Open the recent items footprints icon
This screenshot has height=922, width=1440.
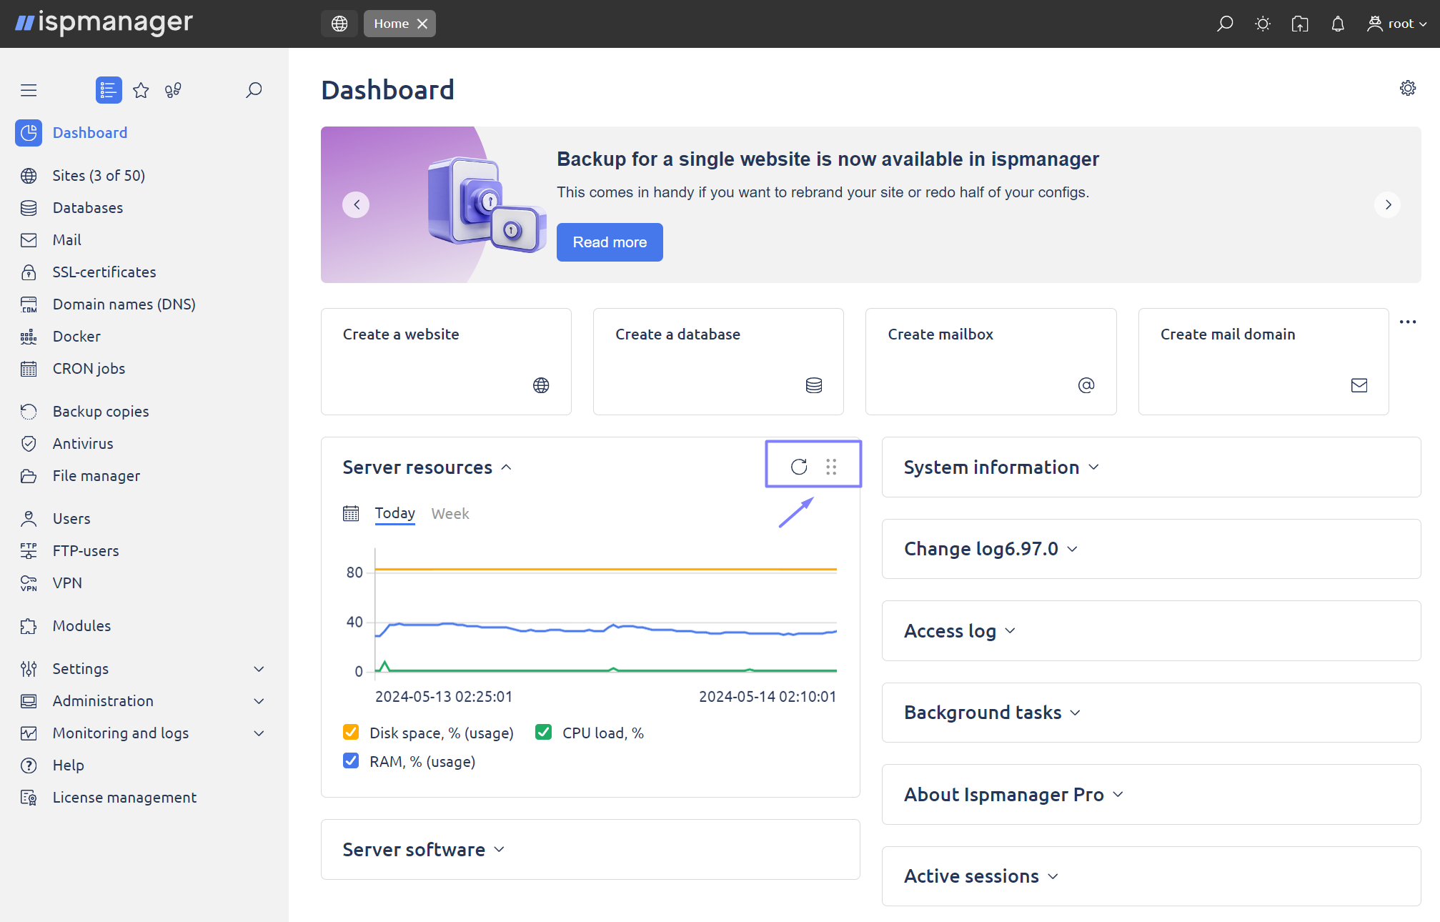point(173,90)
